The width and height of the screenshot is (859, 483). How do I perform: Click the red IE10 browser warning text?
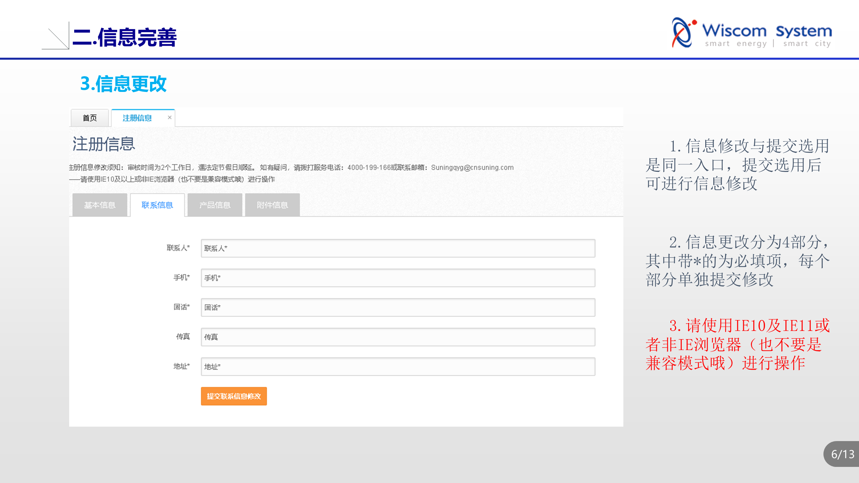737,344
